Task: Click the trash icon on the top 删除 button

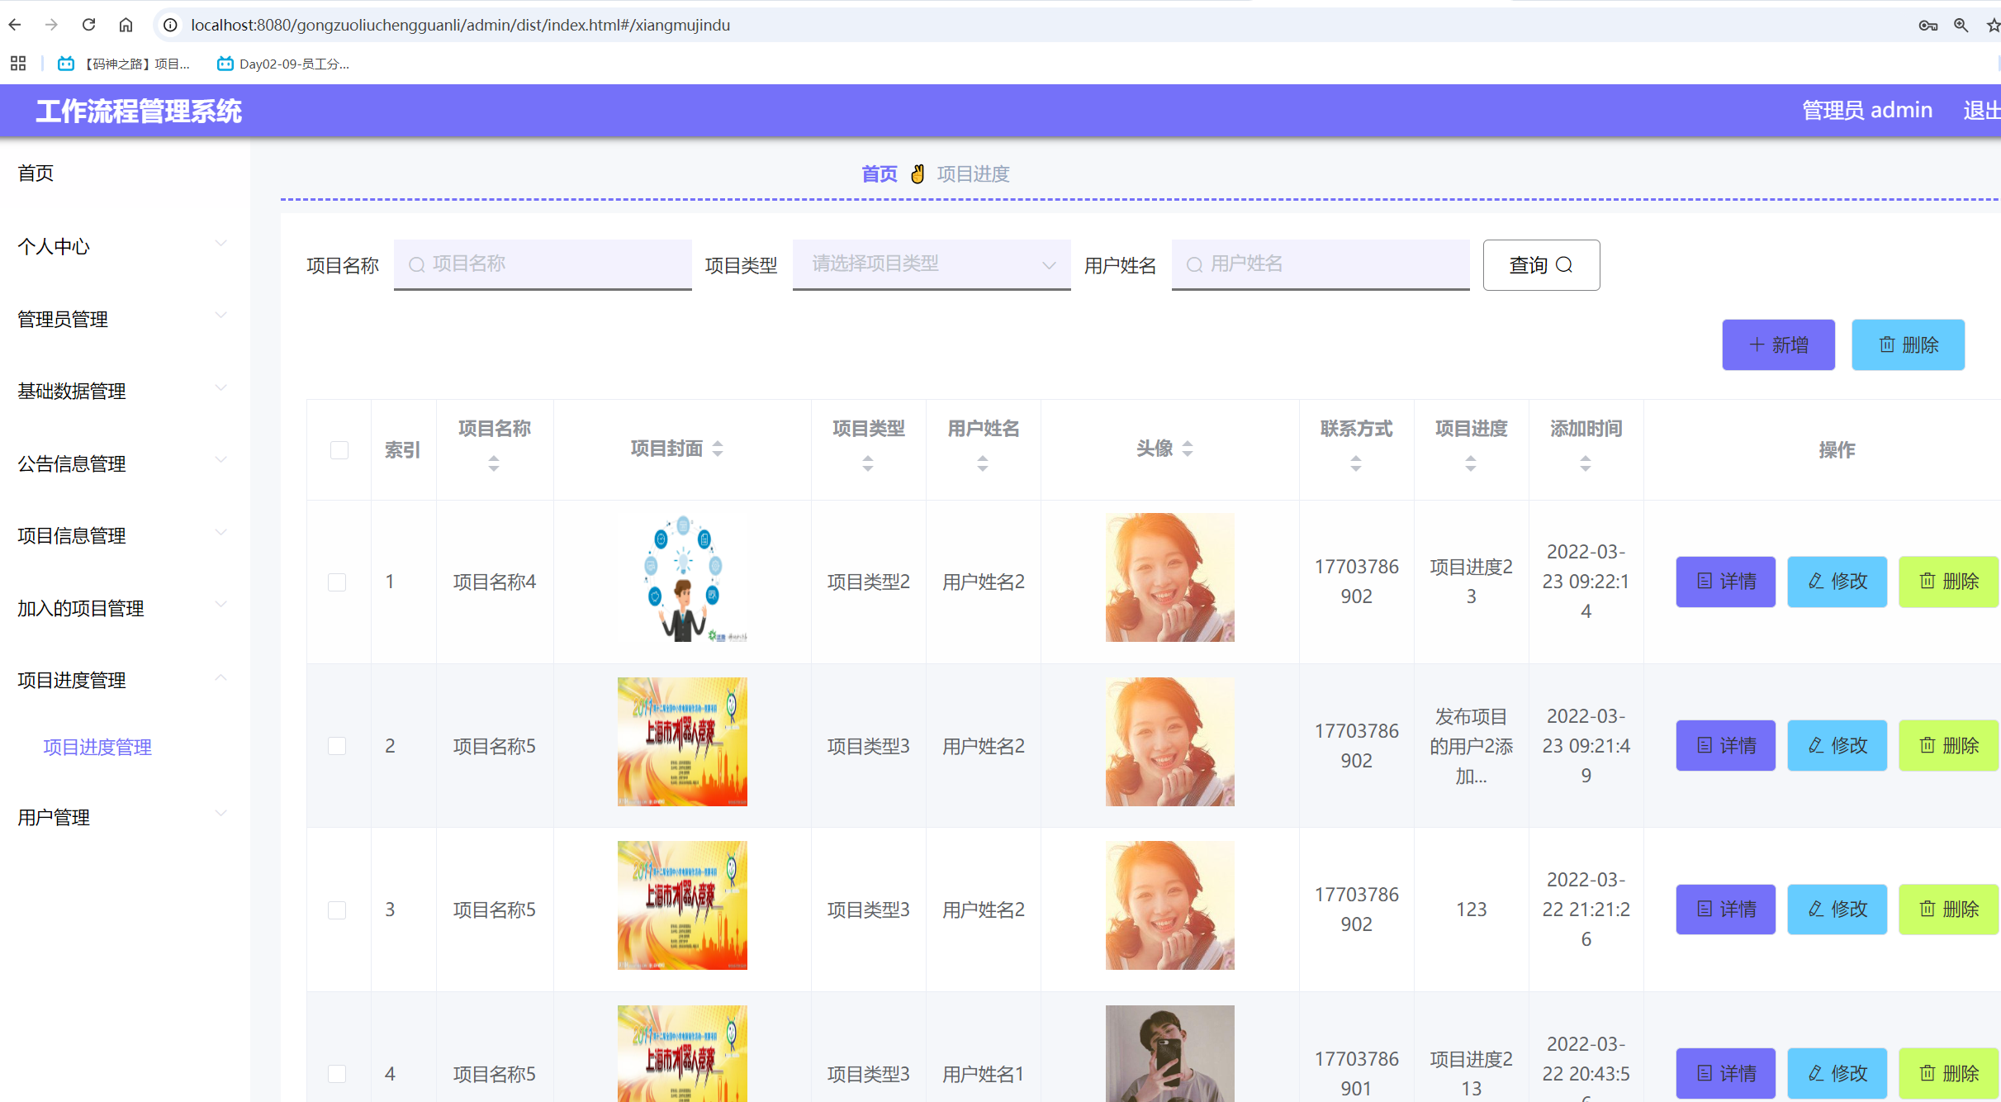Action: tap(1886, 344)
